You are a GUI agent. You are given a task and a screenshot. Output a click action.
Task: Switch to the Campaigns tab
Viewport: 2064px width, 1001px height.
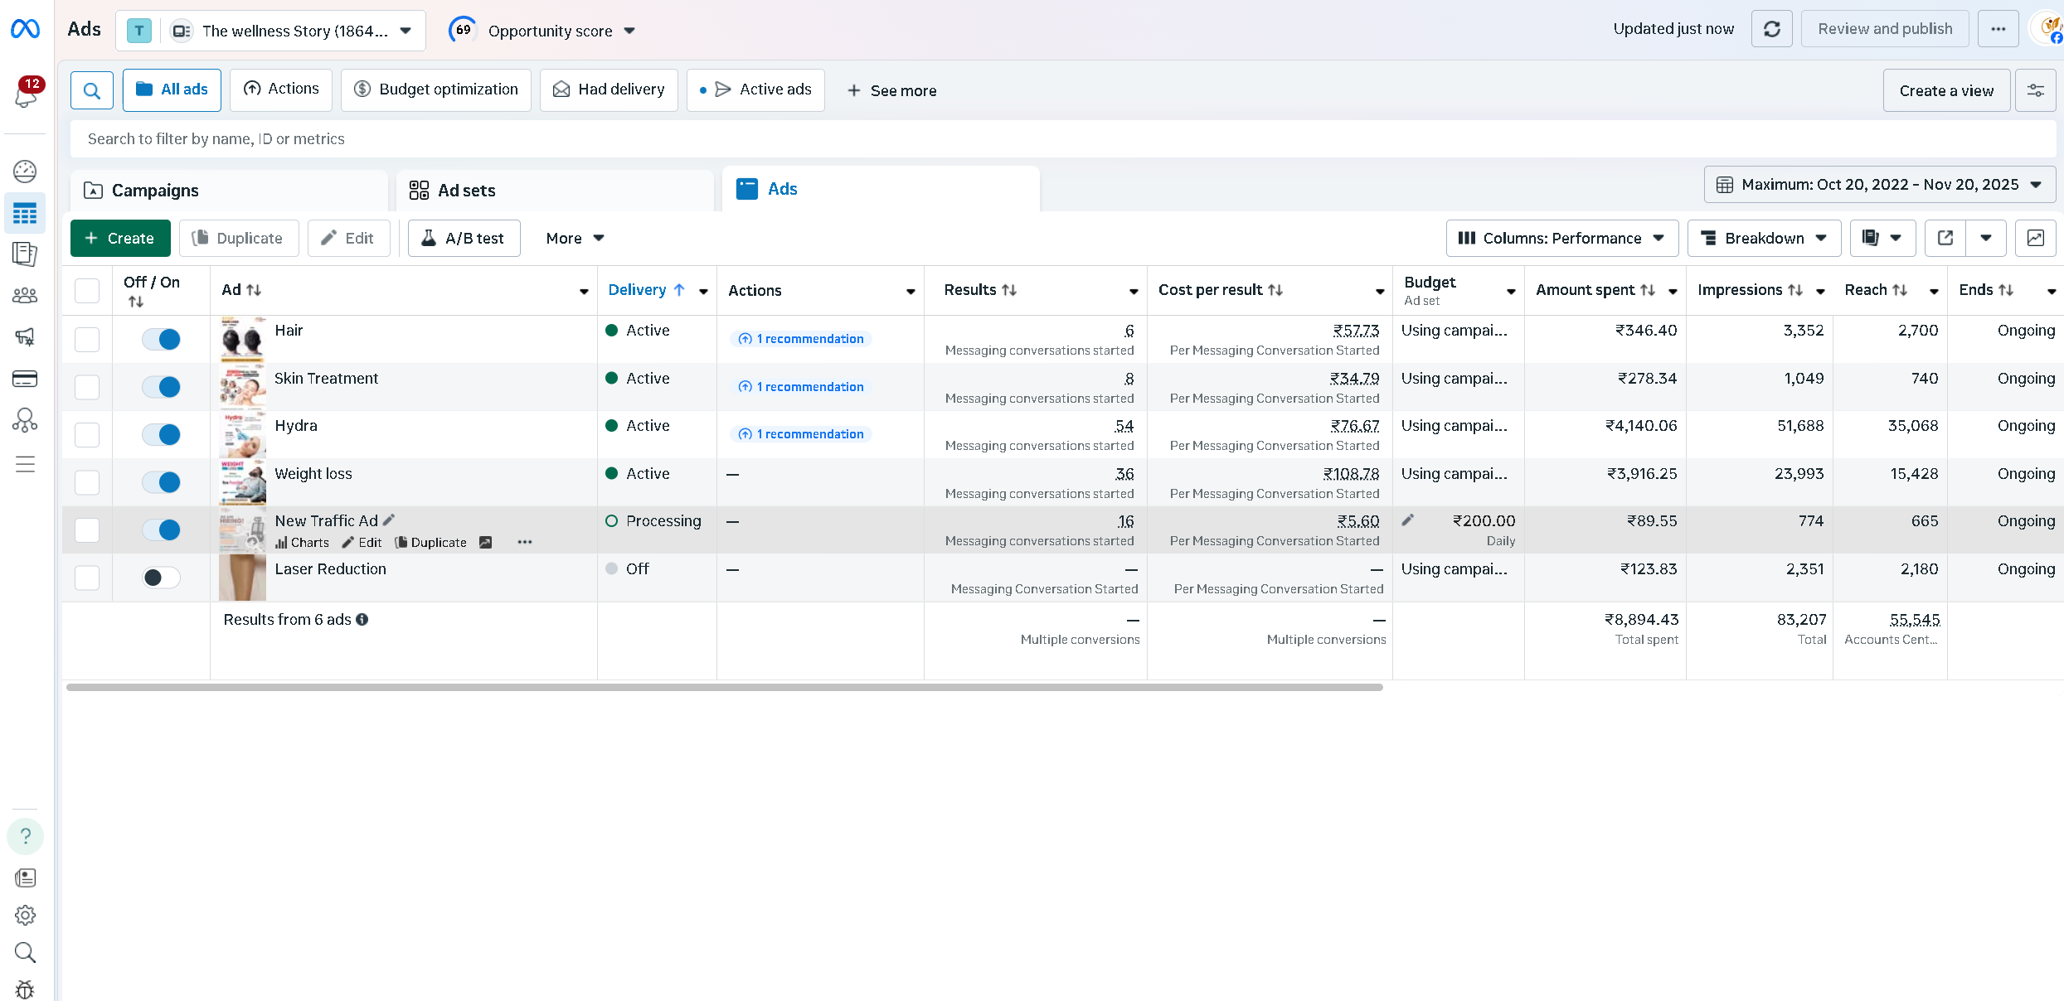coord(155,191)
